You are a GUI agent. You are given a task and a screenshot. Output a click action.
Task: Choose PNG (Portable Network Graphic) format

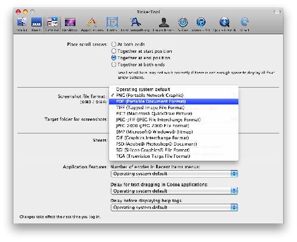pos(173,95)
